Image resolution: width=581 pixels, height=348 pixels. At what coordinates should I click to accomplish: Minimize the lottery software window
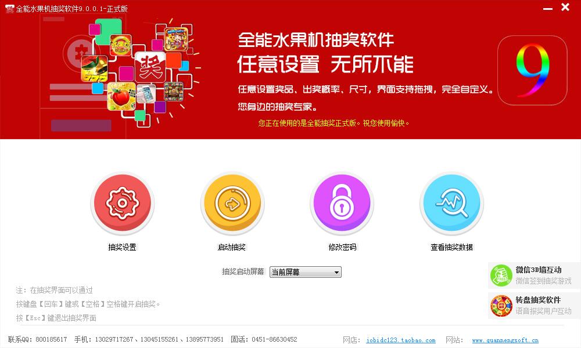[x=548, y=8]
